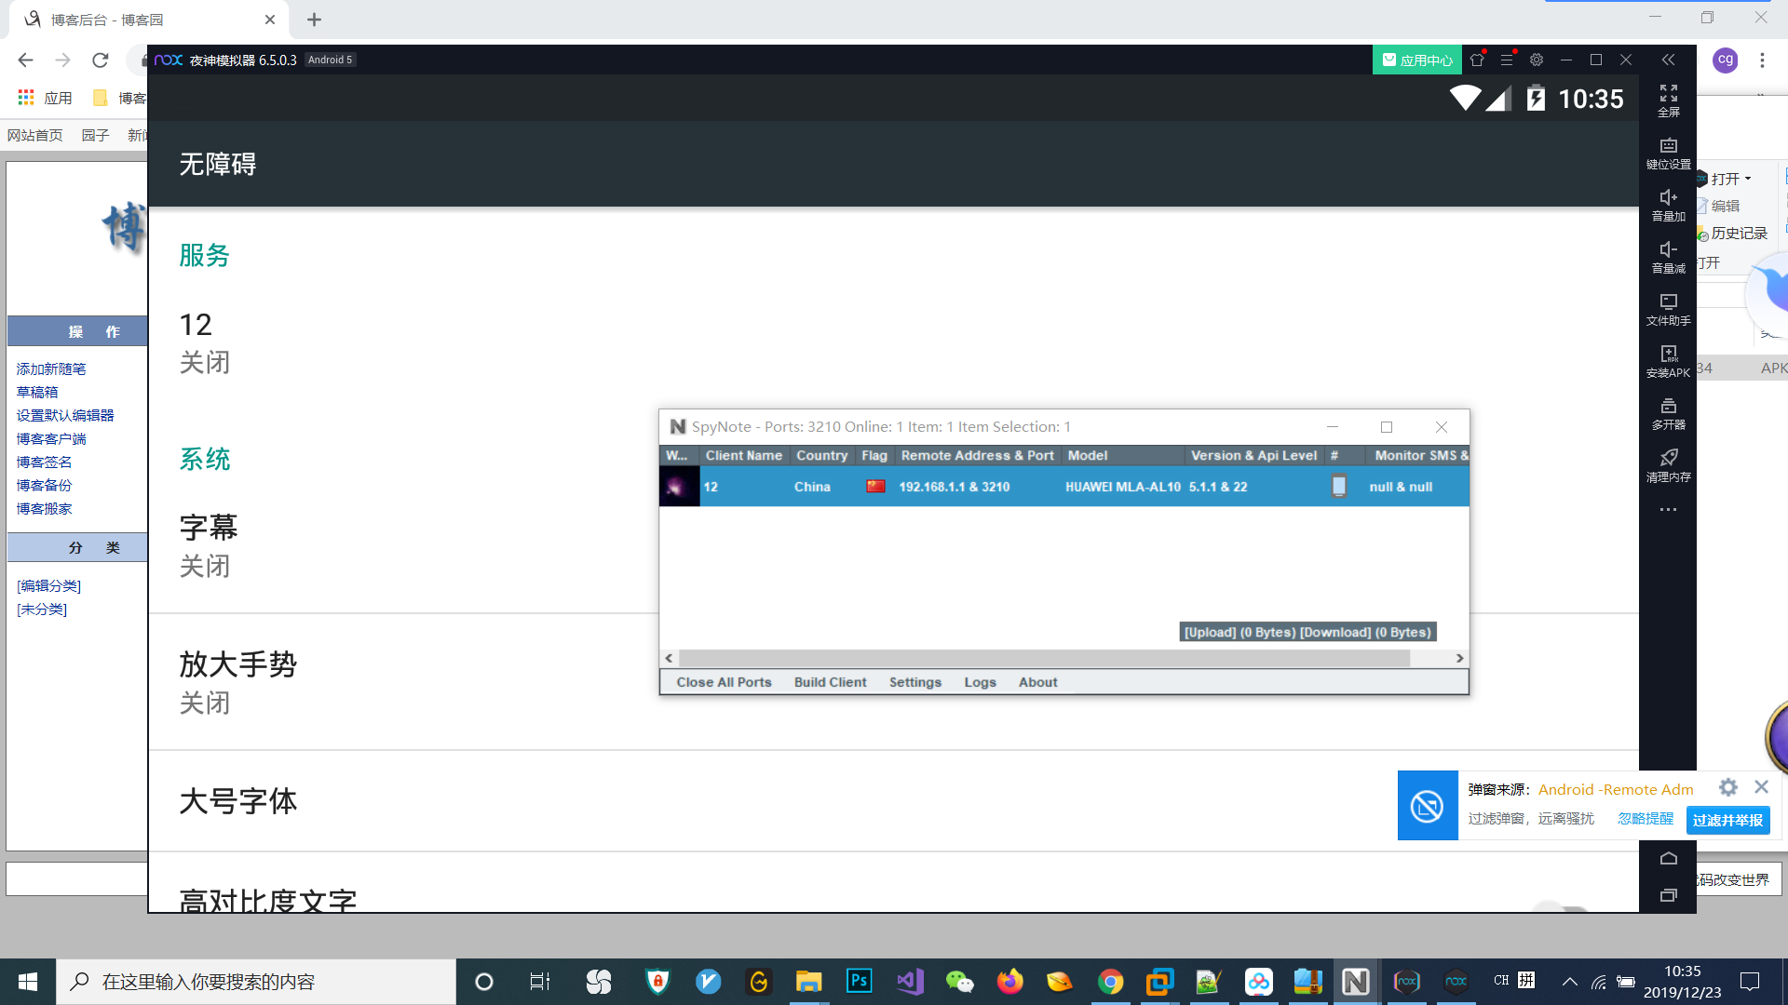This screenshot has width=1788, height=1005.
Task: Click the install APK (安装APK) icon
Action: (1668, 355)
